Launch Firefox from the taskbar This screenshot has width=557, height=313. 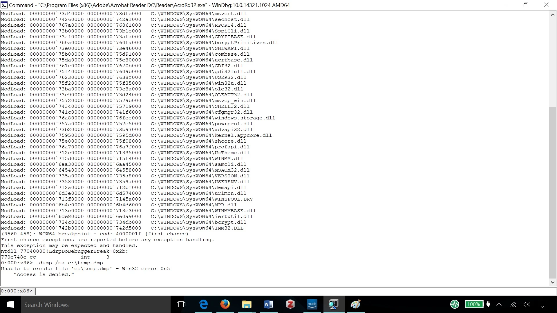point(225,304)
